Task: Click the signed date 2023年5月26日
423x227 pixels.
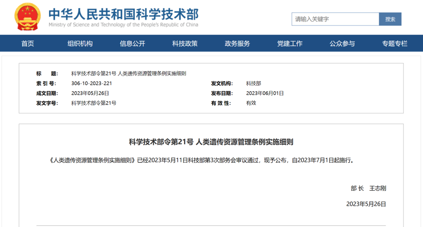Action: pyautogui.click(x=366, y=204)
